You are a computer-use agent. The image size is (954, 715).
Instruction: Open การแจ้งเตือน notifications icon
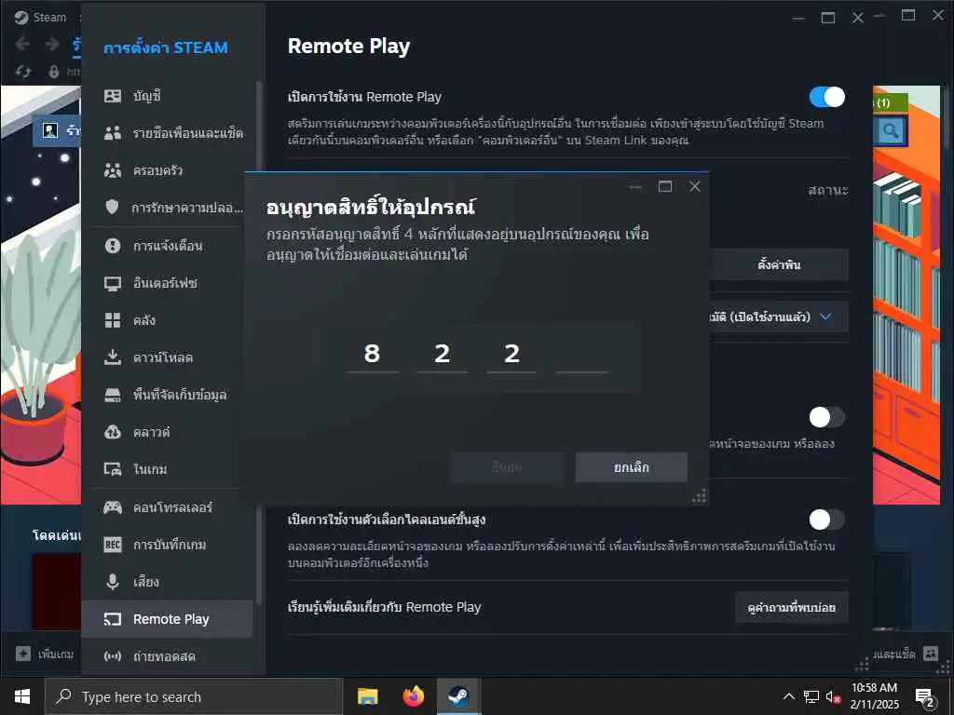pyautogui.click(x=113, y=246)
